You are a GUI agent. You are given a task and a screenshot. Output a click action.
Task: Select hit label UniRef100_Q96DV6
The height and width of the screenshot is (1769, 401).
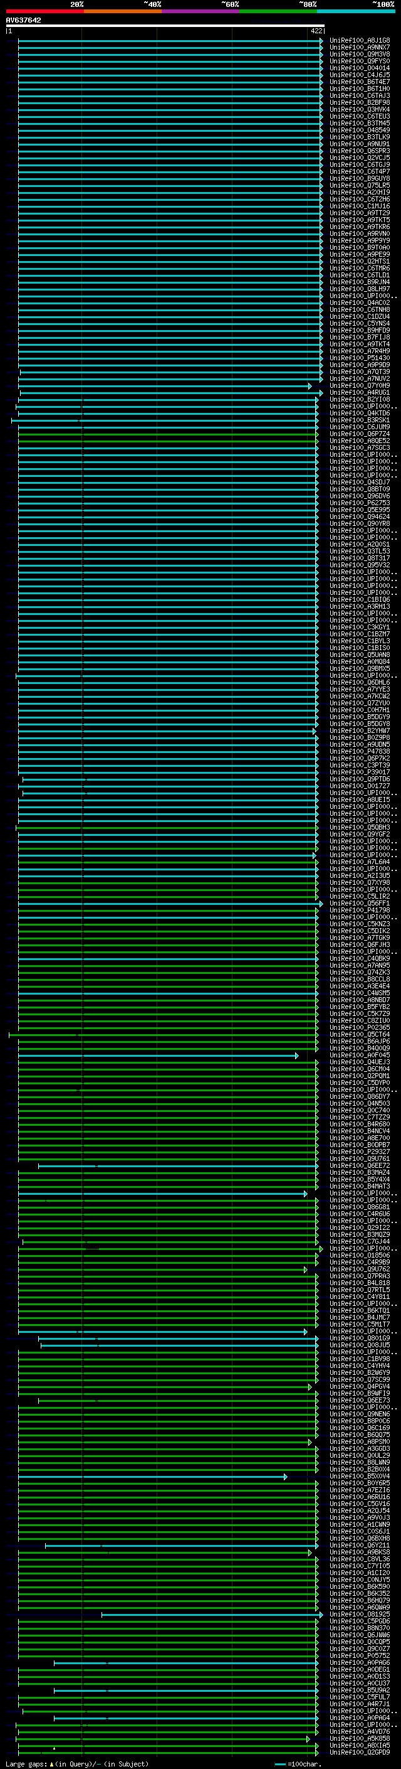pos(360,496)
